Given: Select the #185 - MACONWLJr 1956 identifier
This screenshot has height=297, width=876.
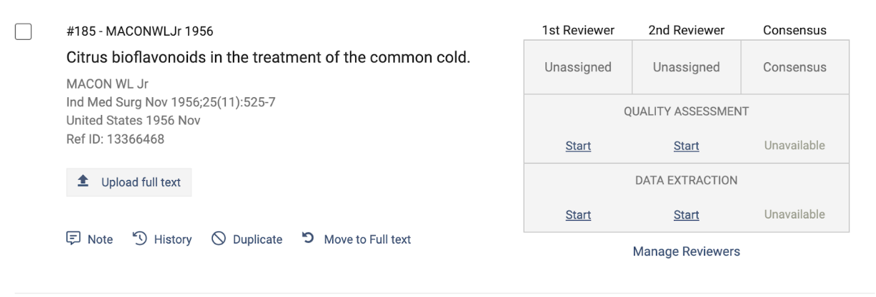Looking at the screenshot, I should point(139,31).
